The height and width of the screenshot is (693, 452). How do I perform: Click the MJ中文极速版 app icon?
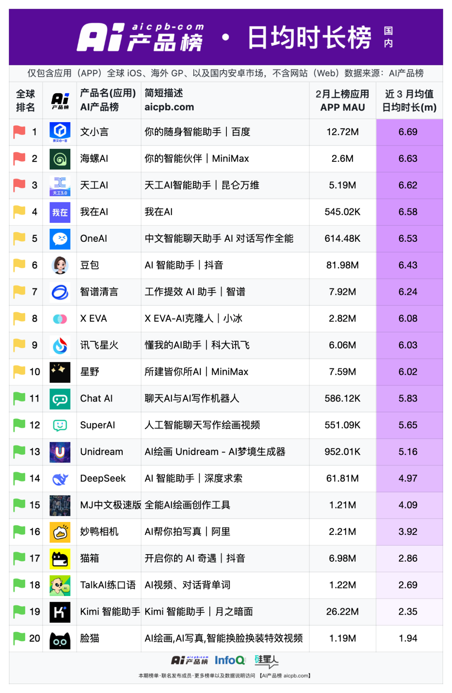(x=60, y=506)
